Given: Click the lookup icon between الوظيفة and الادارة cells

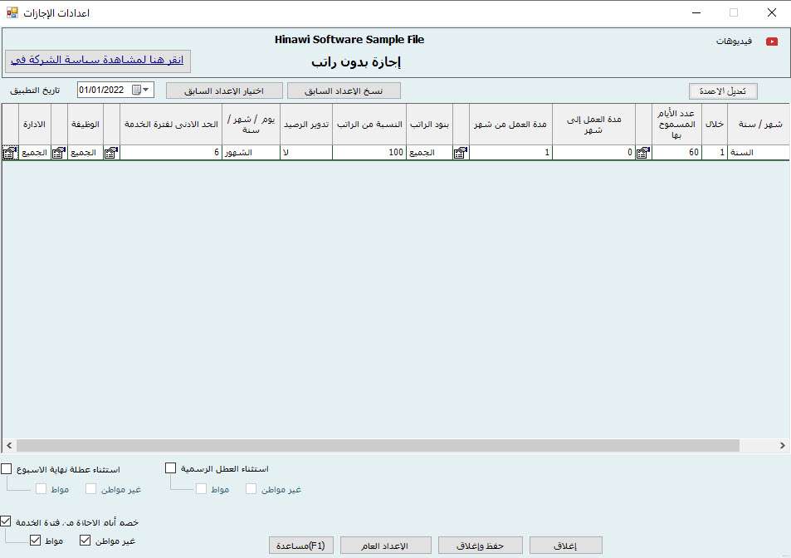Looking at the screenshot, I should click(x=59, y=152).
